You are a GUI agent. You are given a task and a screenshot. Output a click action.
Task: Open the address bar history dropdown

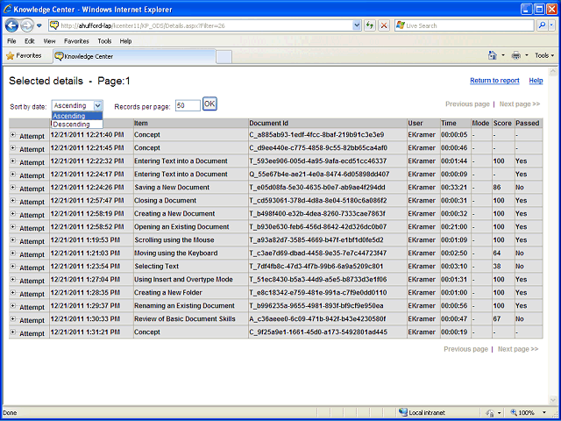tap(357, 25)
